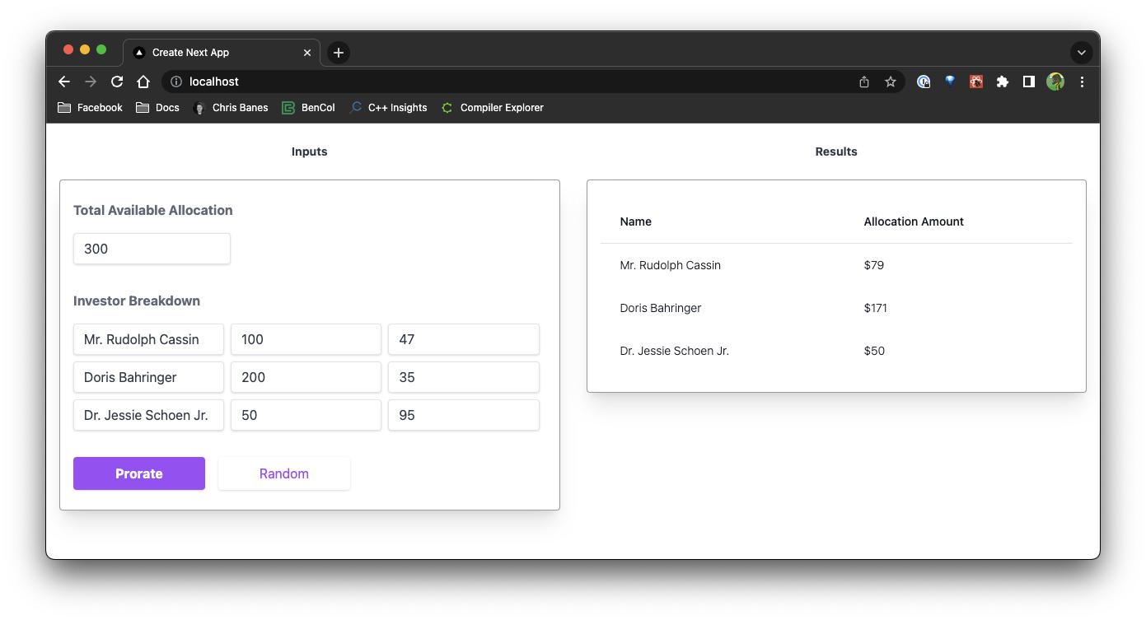
Task: Click Doris Bahringer in results table
Action: [661, 308]
